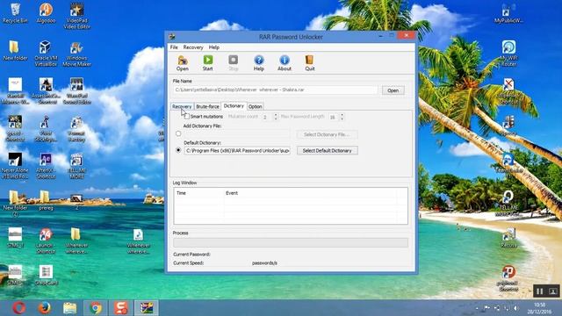Click the Select Dictionary File button

point(327,134)
